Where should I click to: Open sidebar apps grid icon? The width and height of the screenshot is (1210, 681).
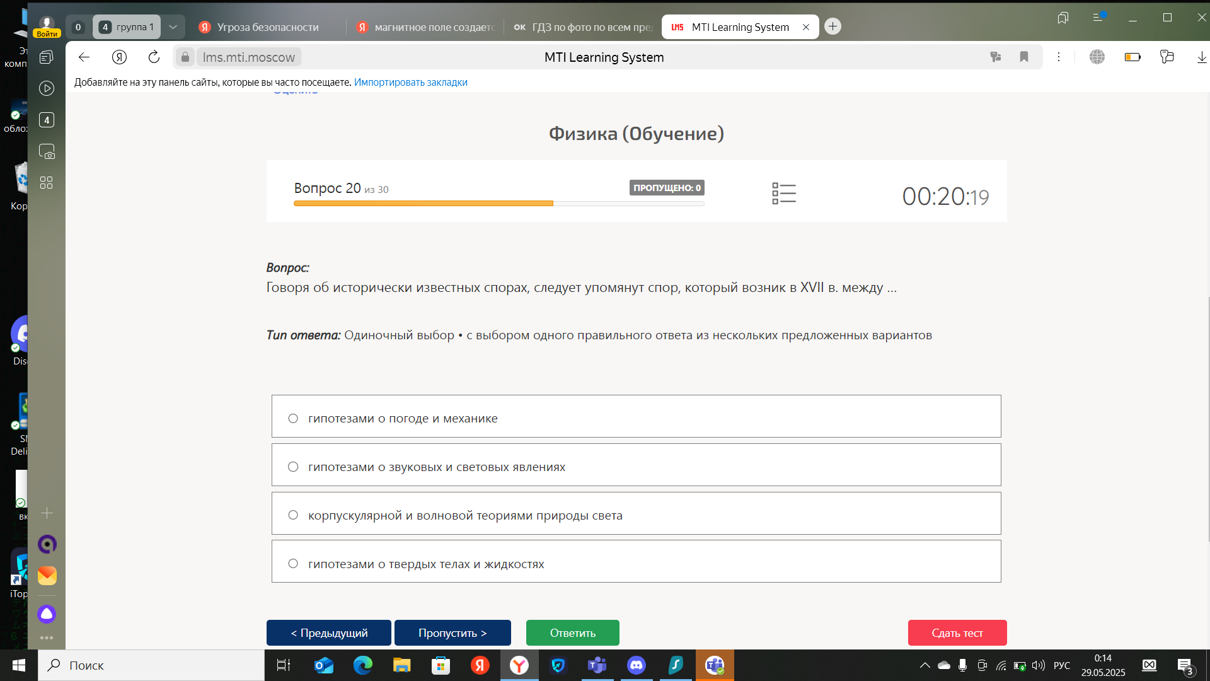(x=47, y=183)
